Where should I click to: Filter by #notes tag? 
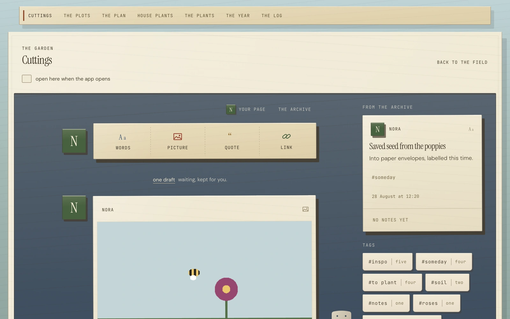386,303
